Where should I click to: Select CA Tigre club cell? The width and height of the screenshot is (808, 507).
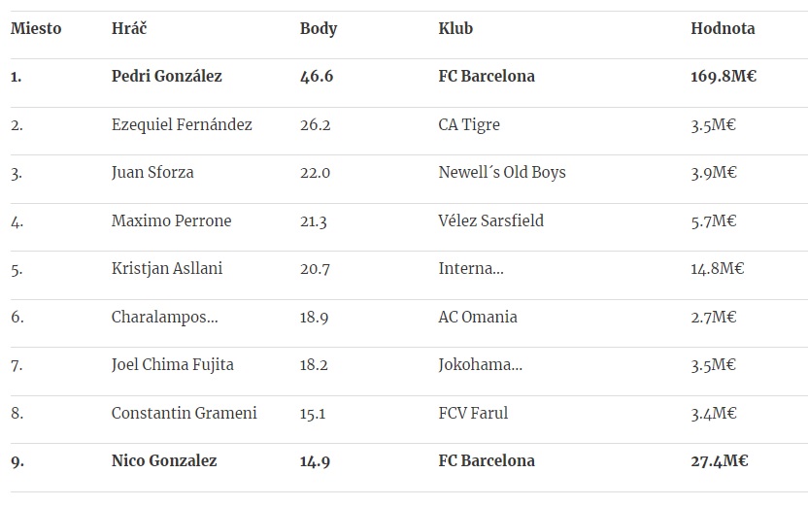(469, 125)
